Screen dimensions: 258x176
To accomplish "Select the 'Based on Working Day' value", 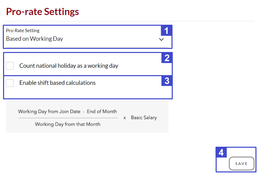I will (x=34, y=39).
